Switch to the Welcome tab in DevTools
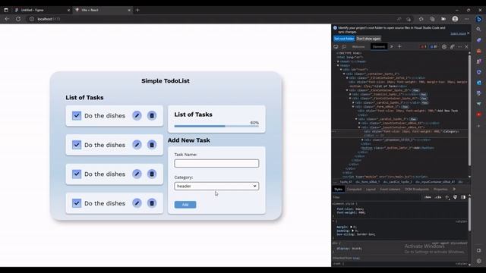The image size is (486, 273). coord(358,47)
